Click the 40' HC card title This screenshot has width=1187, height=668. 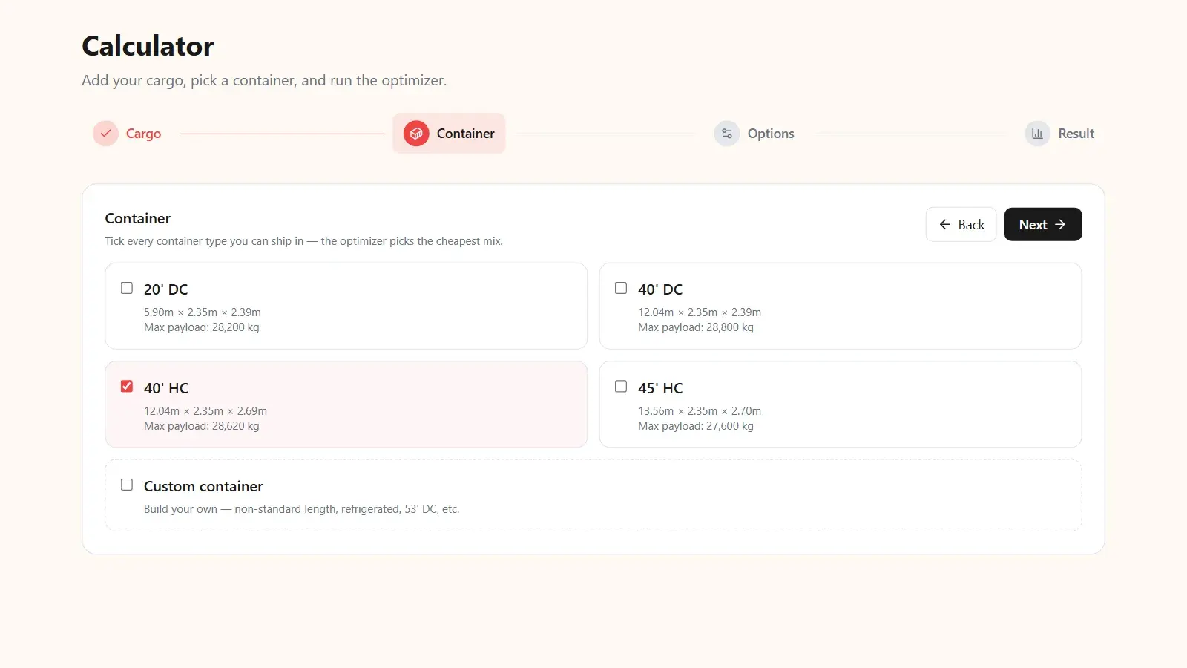pos(166,388)
